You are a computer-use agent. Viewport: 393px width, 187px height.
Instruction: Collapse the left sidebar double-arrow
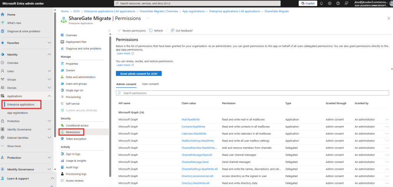52,185
